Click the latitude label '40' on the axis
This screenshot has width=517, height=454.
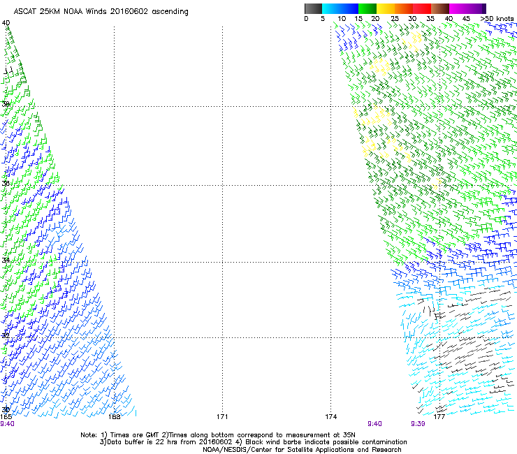(x=6, y=23)
